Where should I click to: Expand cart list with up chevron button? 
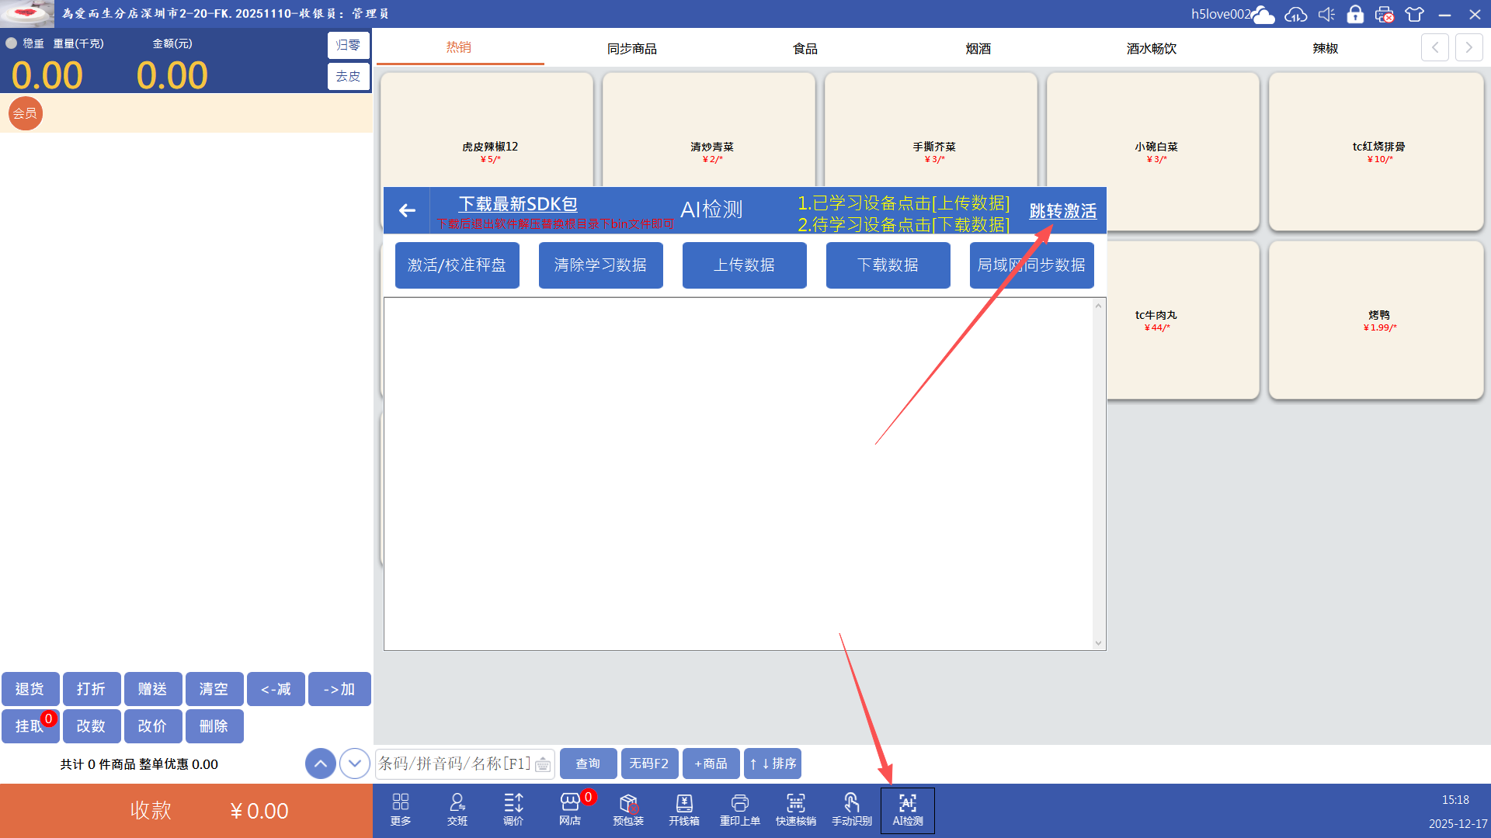tap(321, 764)
